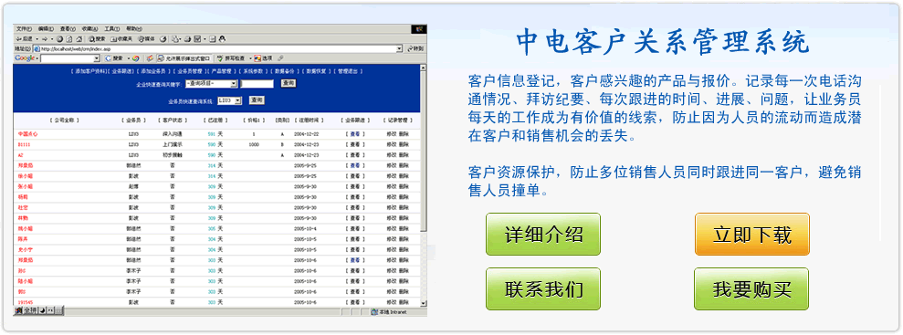Click the orange 立即下载 button

pos(752,235)
